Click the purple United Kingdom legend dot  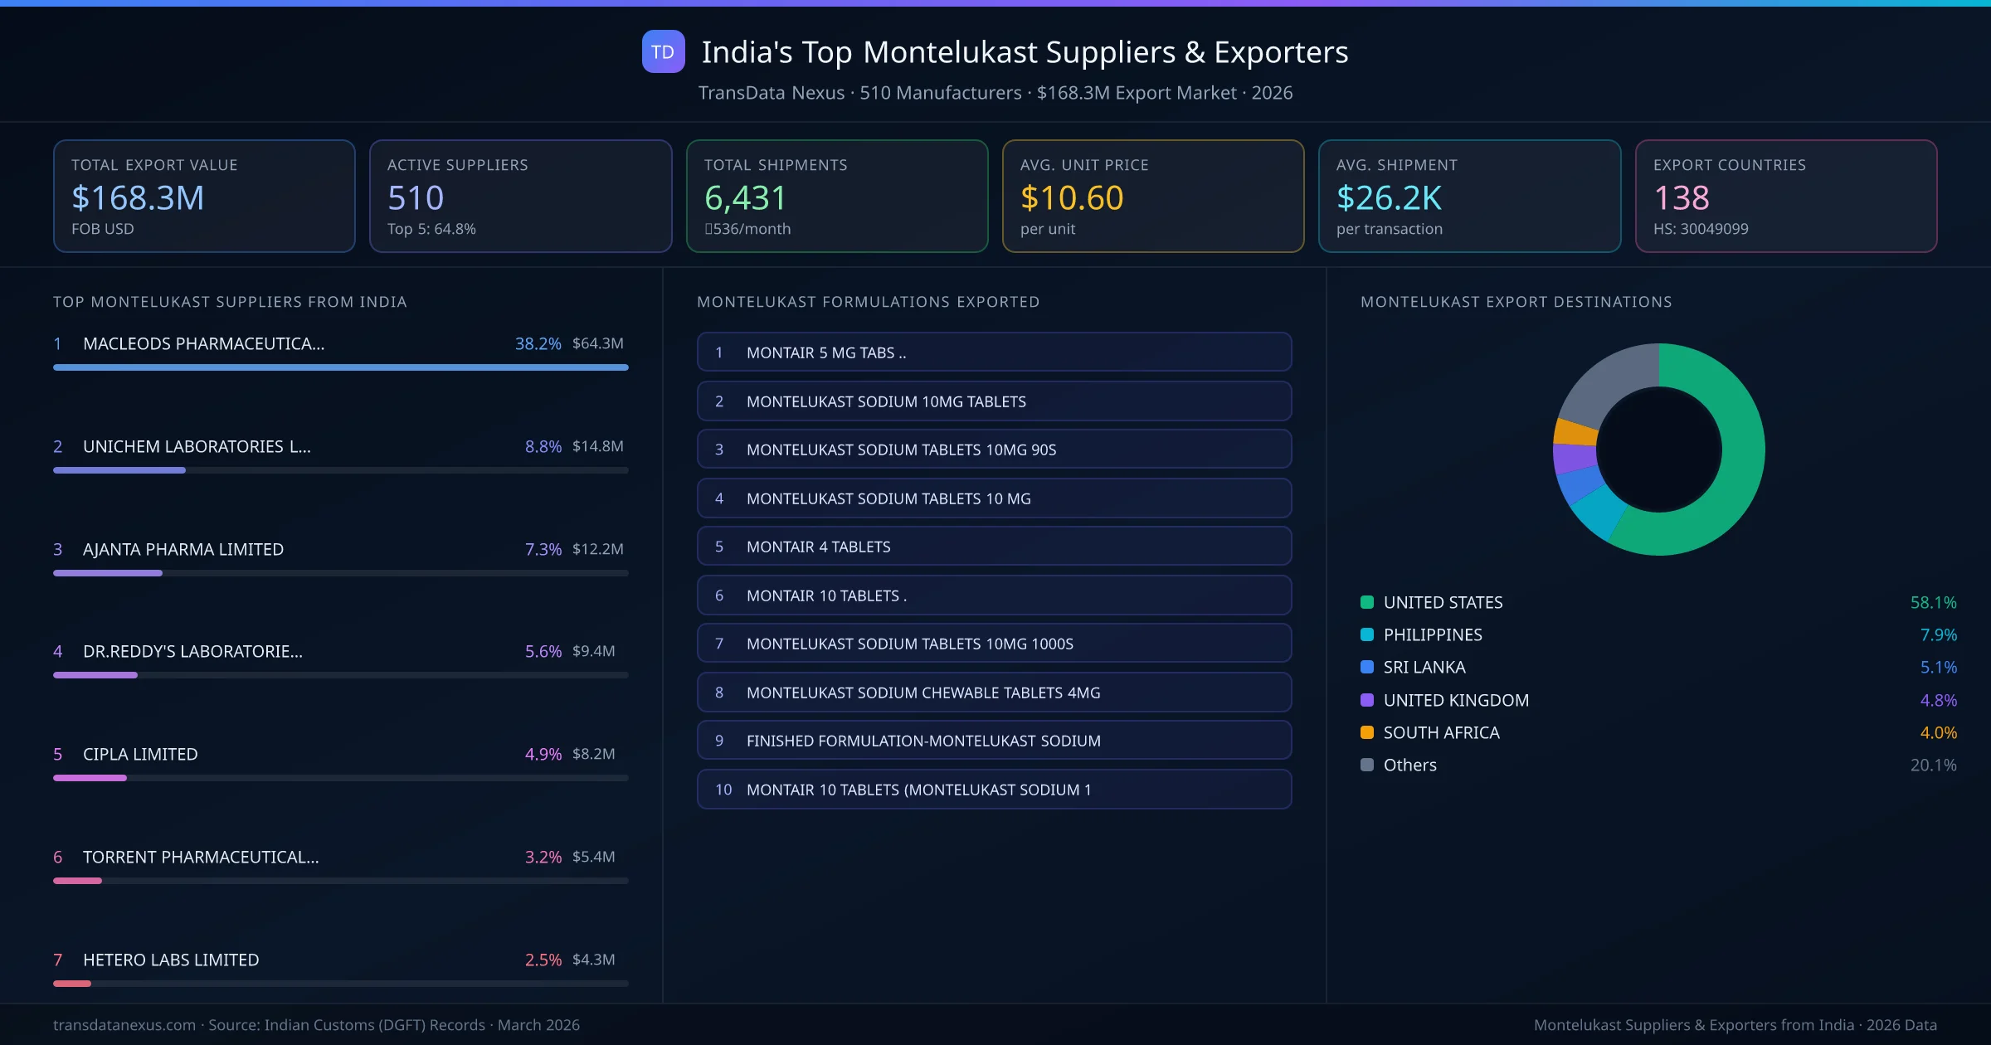coord(1365,700)
